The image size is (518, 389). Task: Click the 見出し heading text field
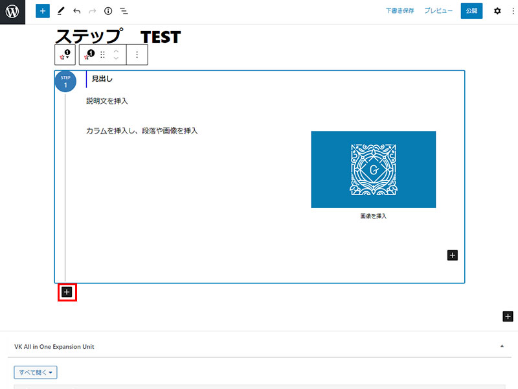[102, 78]
